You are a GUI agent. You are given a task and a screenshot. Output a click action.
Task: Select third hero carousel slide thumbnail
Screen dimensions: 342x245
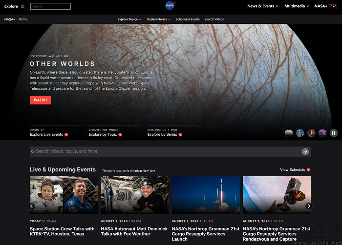point(311,133)
